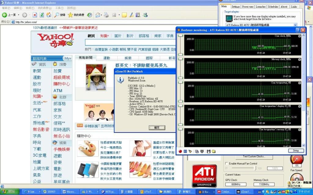The height and width of the screenshot is (195, 313).
Task: Click IE Mail envelope icon
Action: point(98,15)
